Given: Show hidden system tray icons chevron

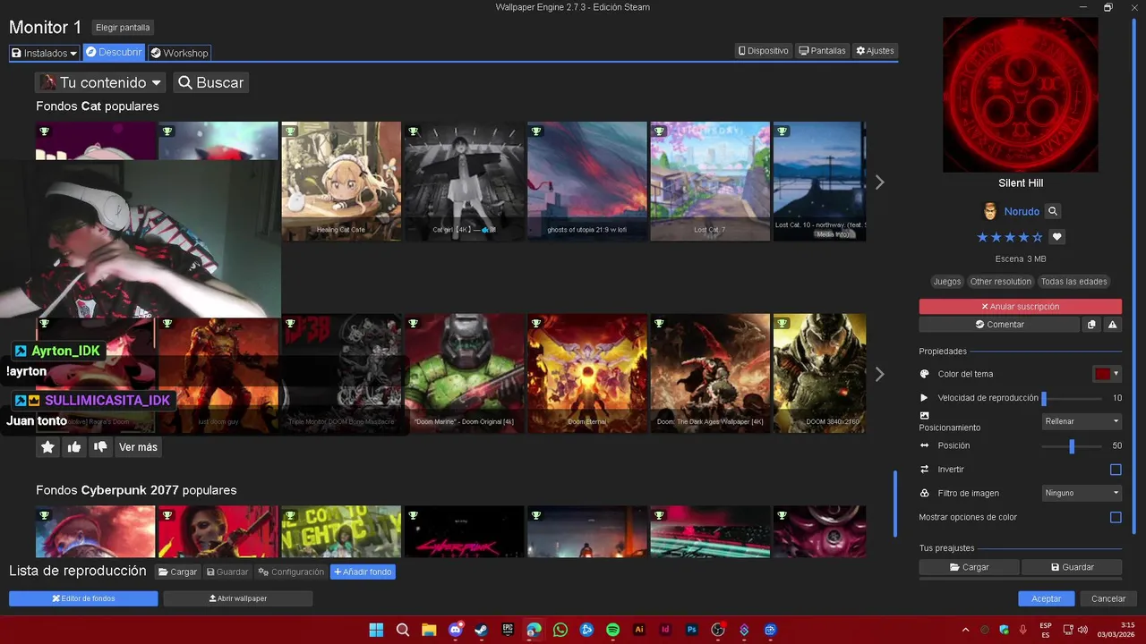Looking at the screenshot, I should pyautogui.click(x=966, y=630).
